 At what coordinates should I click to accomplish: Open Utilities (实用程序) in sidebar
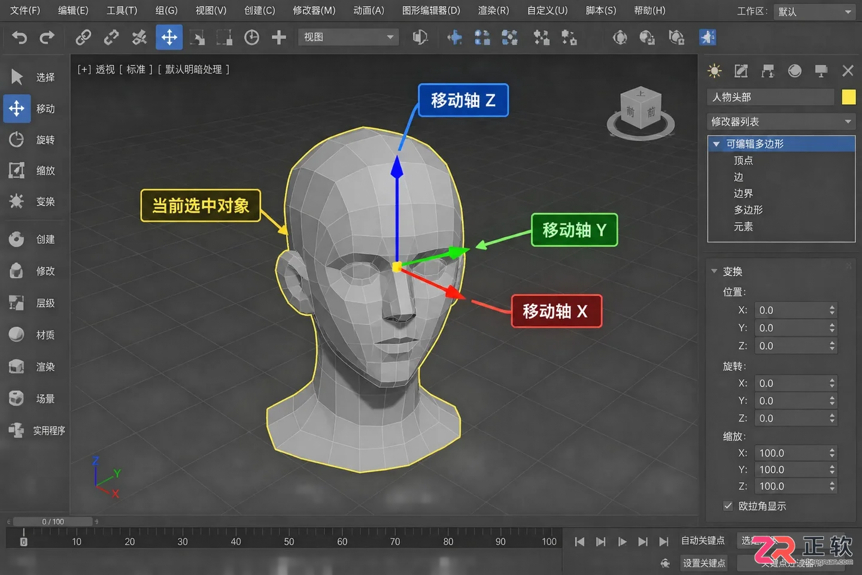36,431
